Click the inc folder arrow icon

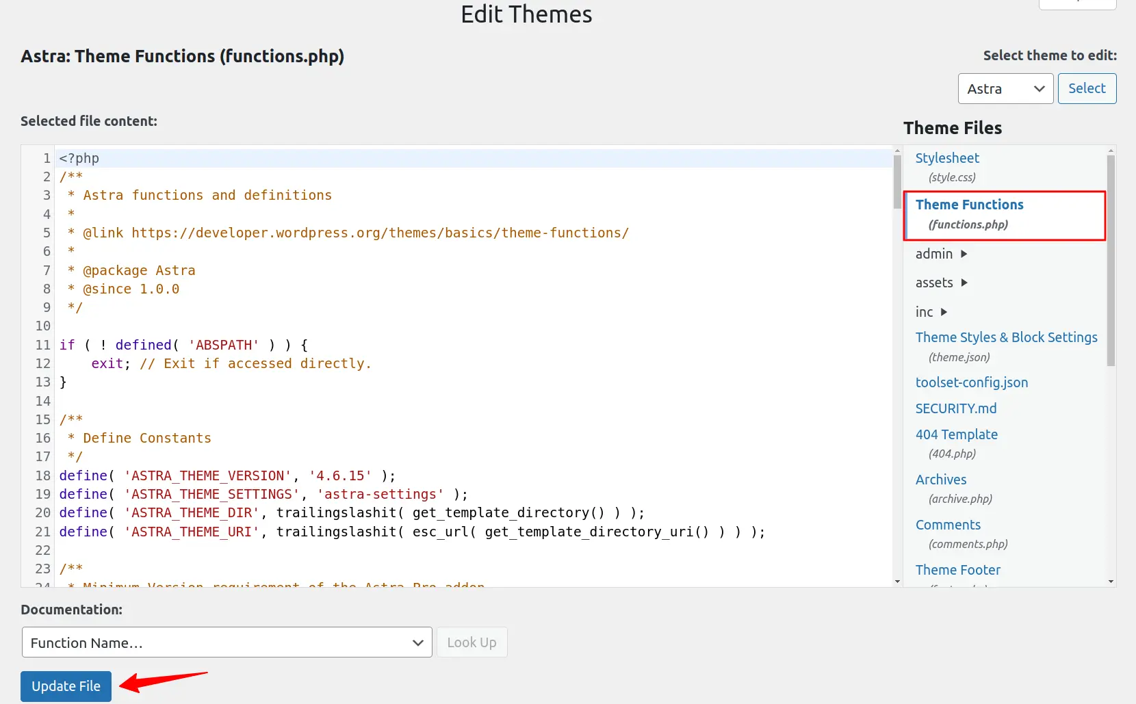pos(944,312)
